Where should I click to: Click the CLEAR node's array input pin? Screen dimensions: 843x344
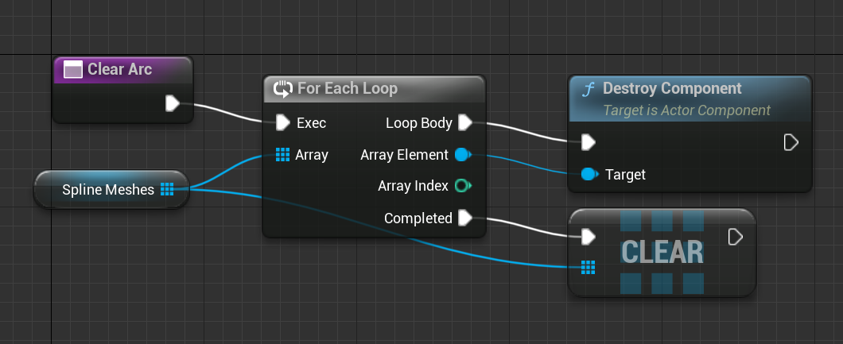tap(589, 267)
